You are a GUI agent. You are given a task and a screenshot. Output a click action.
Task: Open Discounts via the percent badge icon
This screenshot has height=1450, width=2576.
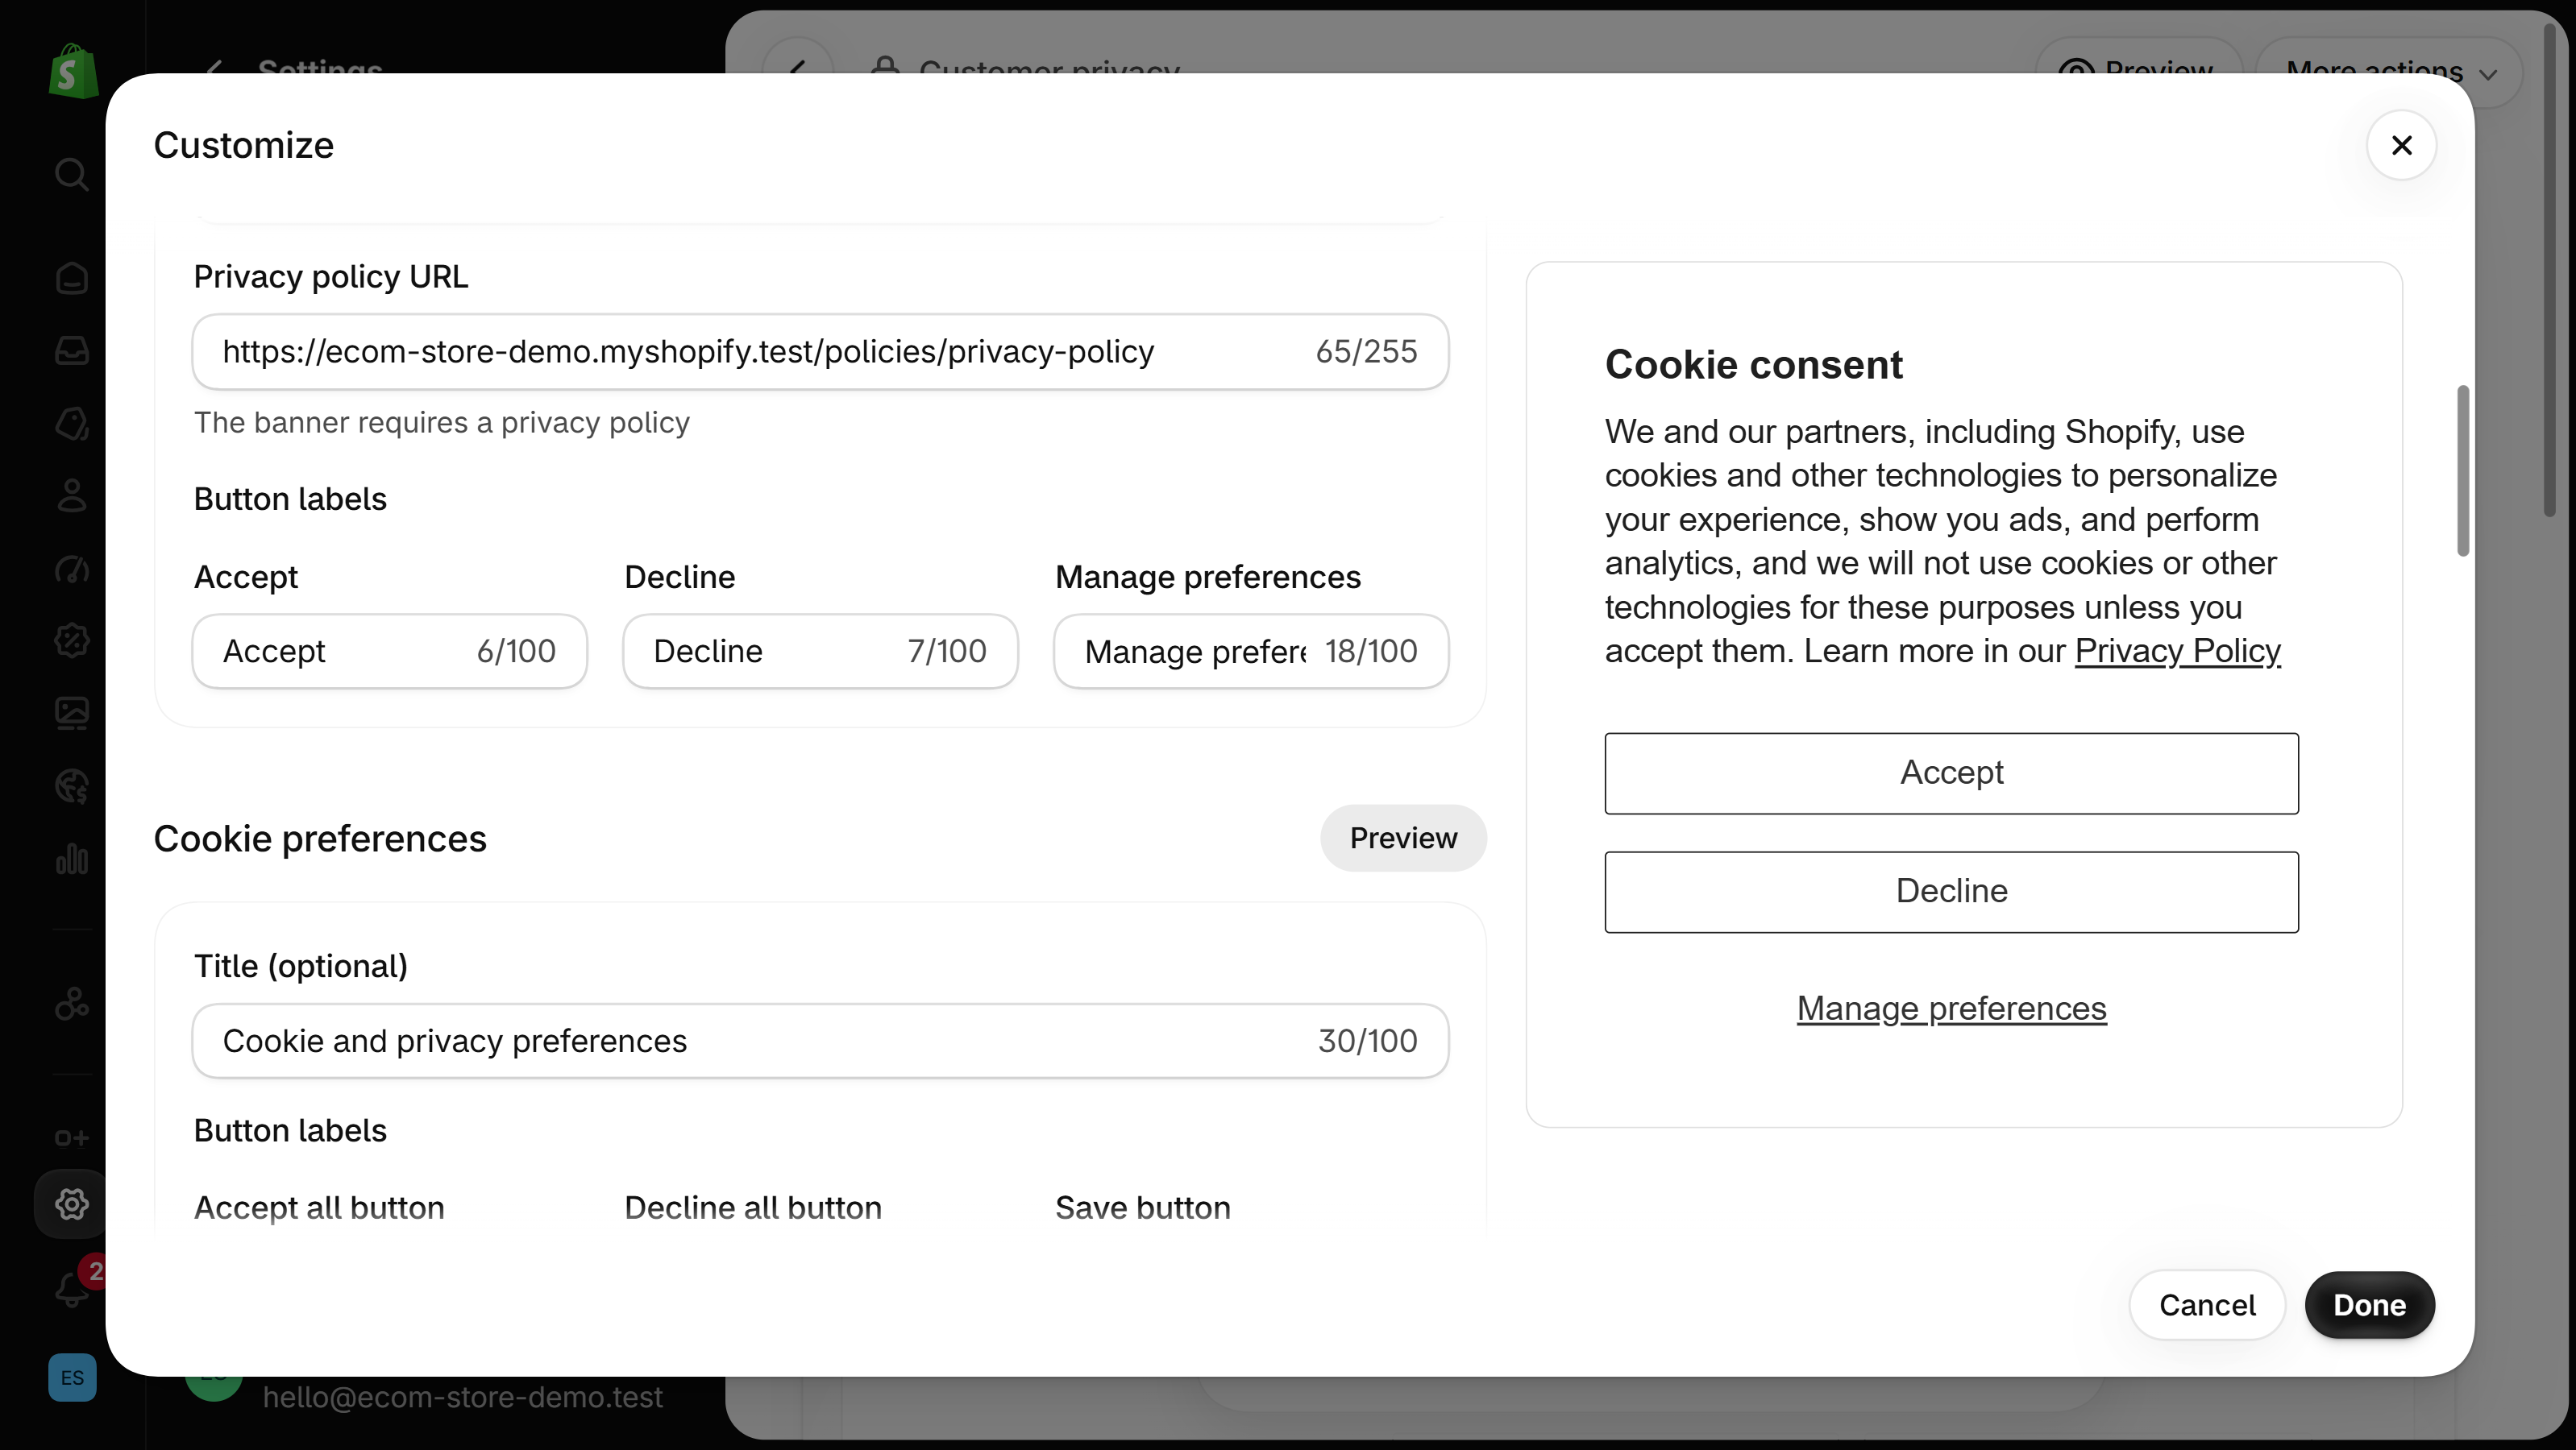coord(72,640)
